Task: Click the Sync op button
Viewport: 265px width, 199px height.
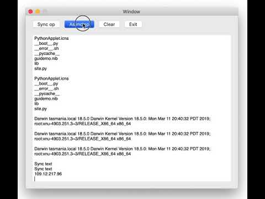Action: click(46, 24)
